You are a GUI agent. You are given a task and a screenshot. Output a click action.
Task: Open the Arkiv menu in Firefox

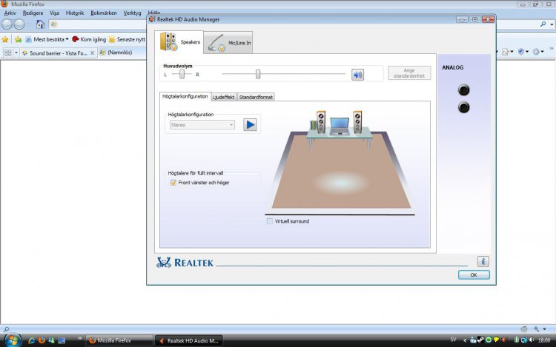[10, 13]
